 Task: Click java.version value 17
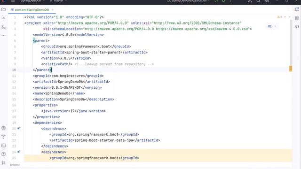[x=72, y=111]
